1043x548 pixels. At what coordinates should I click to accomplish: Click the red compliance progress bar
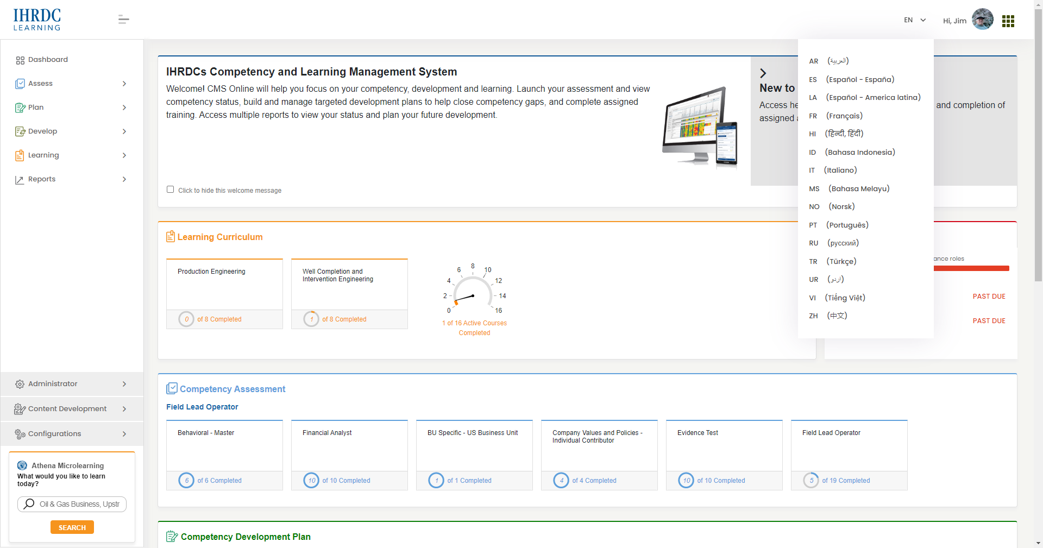point(971,268)
